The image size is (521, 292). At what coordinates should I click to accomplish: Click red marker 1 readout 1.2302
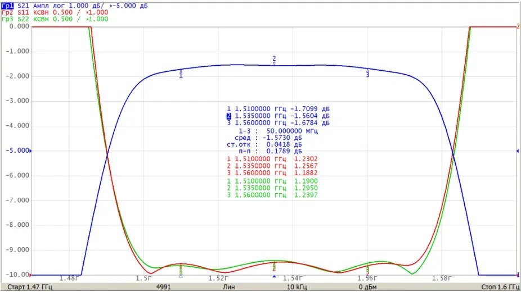click(306, 159)
